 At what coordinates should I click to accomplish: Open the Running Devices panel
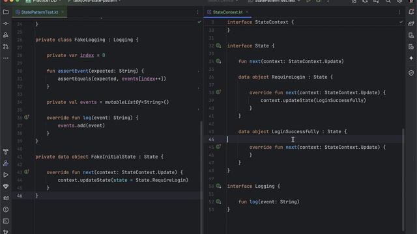coord(411,47)
